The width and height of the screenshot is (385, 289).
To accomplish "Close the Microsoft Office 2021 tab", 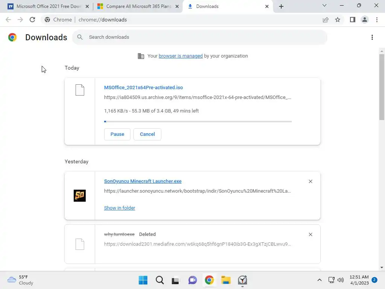I will pos(87,6).
